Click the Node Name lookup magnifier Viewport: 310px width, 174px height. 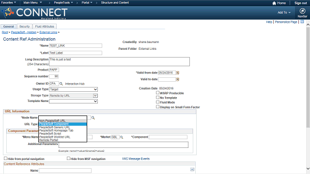(x=93, y=118)
